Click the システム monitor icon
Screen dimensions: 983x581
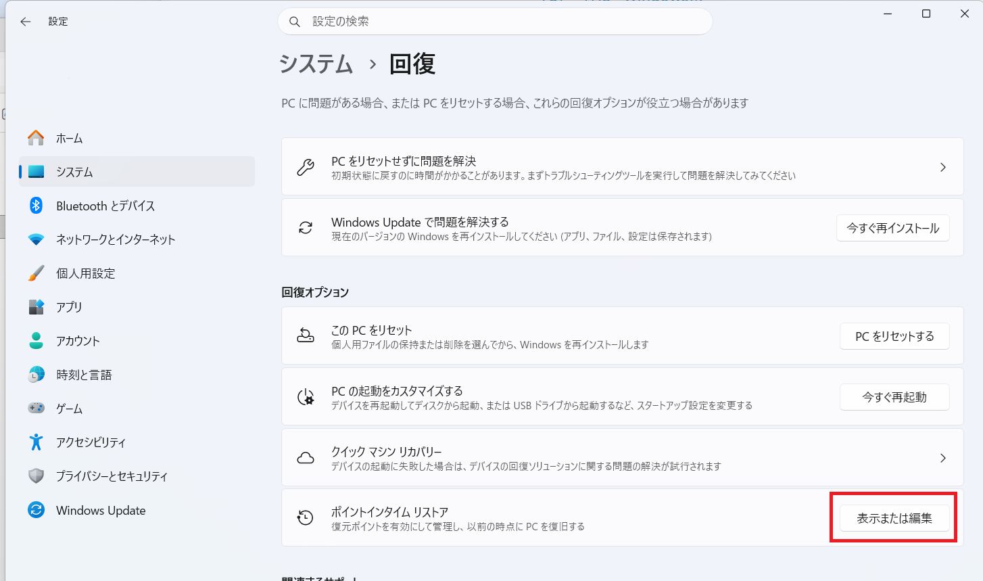tap(36, 172)
